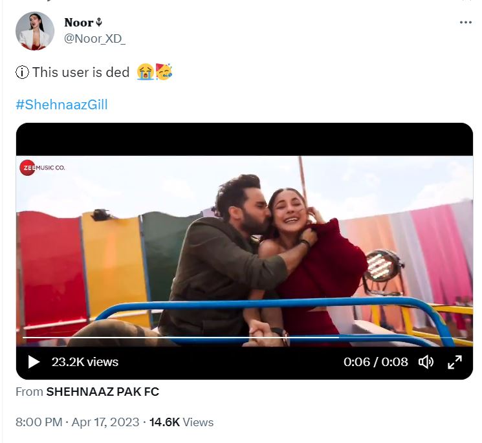482x443 pixels.
Task: Open Noor's profile picture
Action: [35, 30]
